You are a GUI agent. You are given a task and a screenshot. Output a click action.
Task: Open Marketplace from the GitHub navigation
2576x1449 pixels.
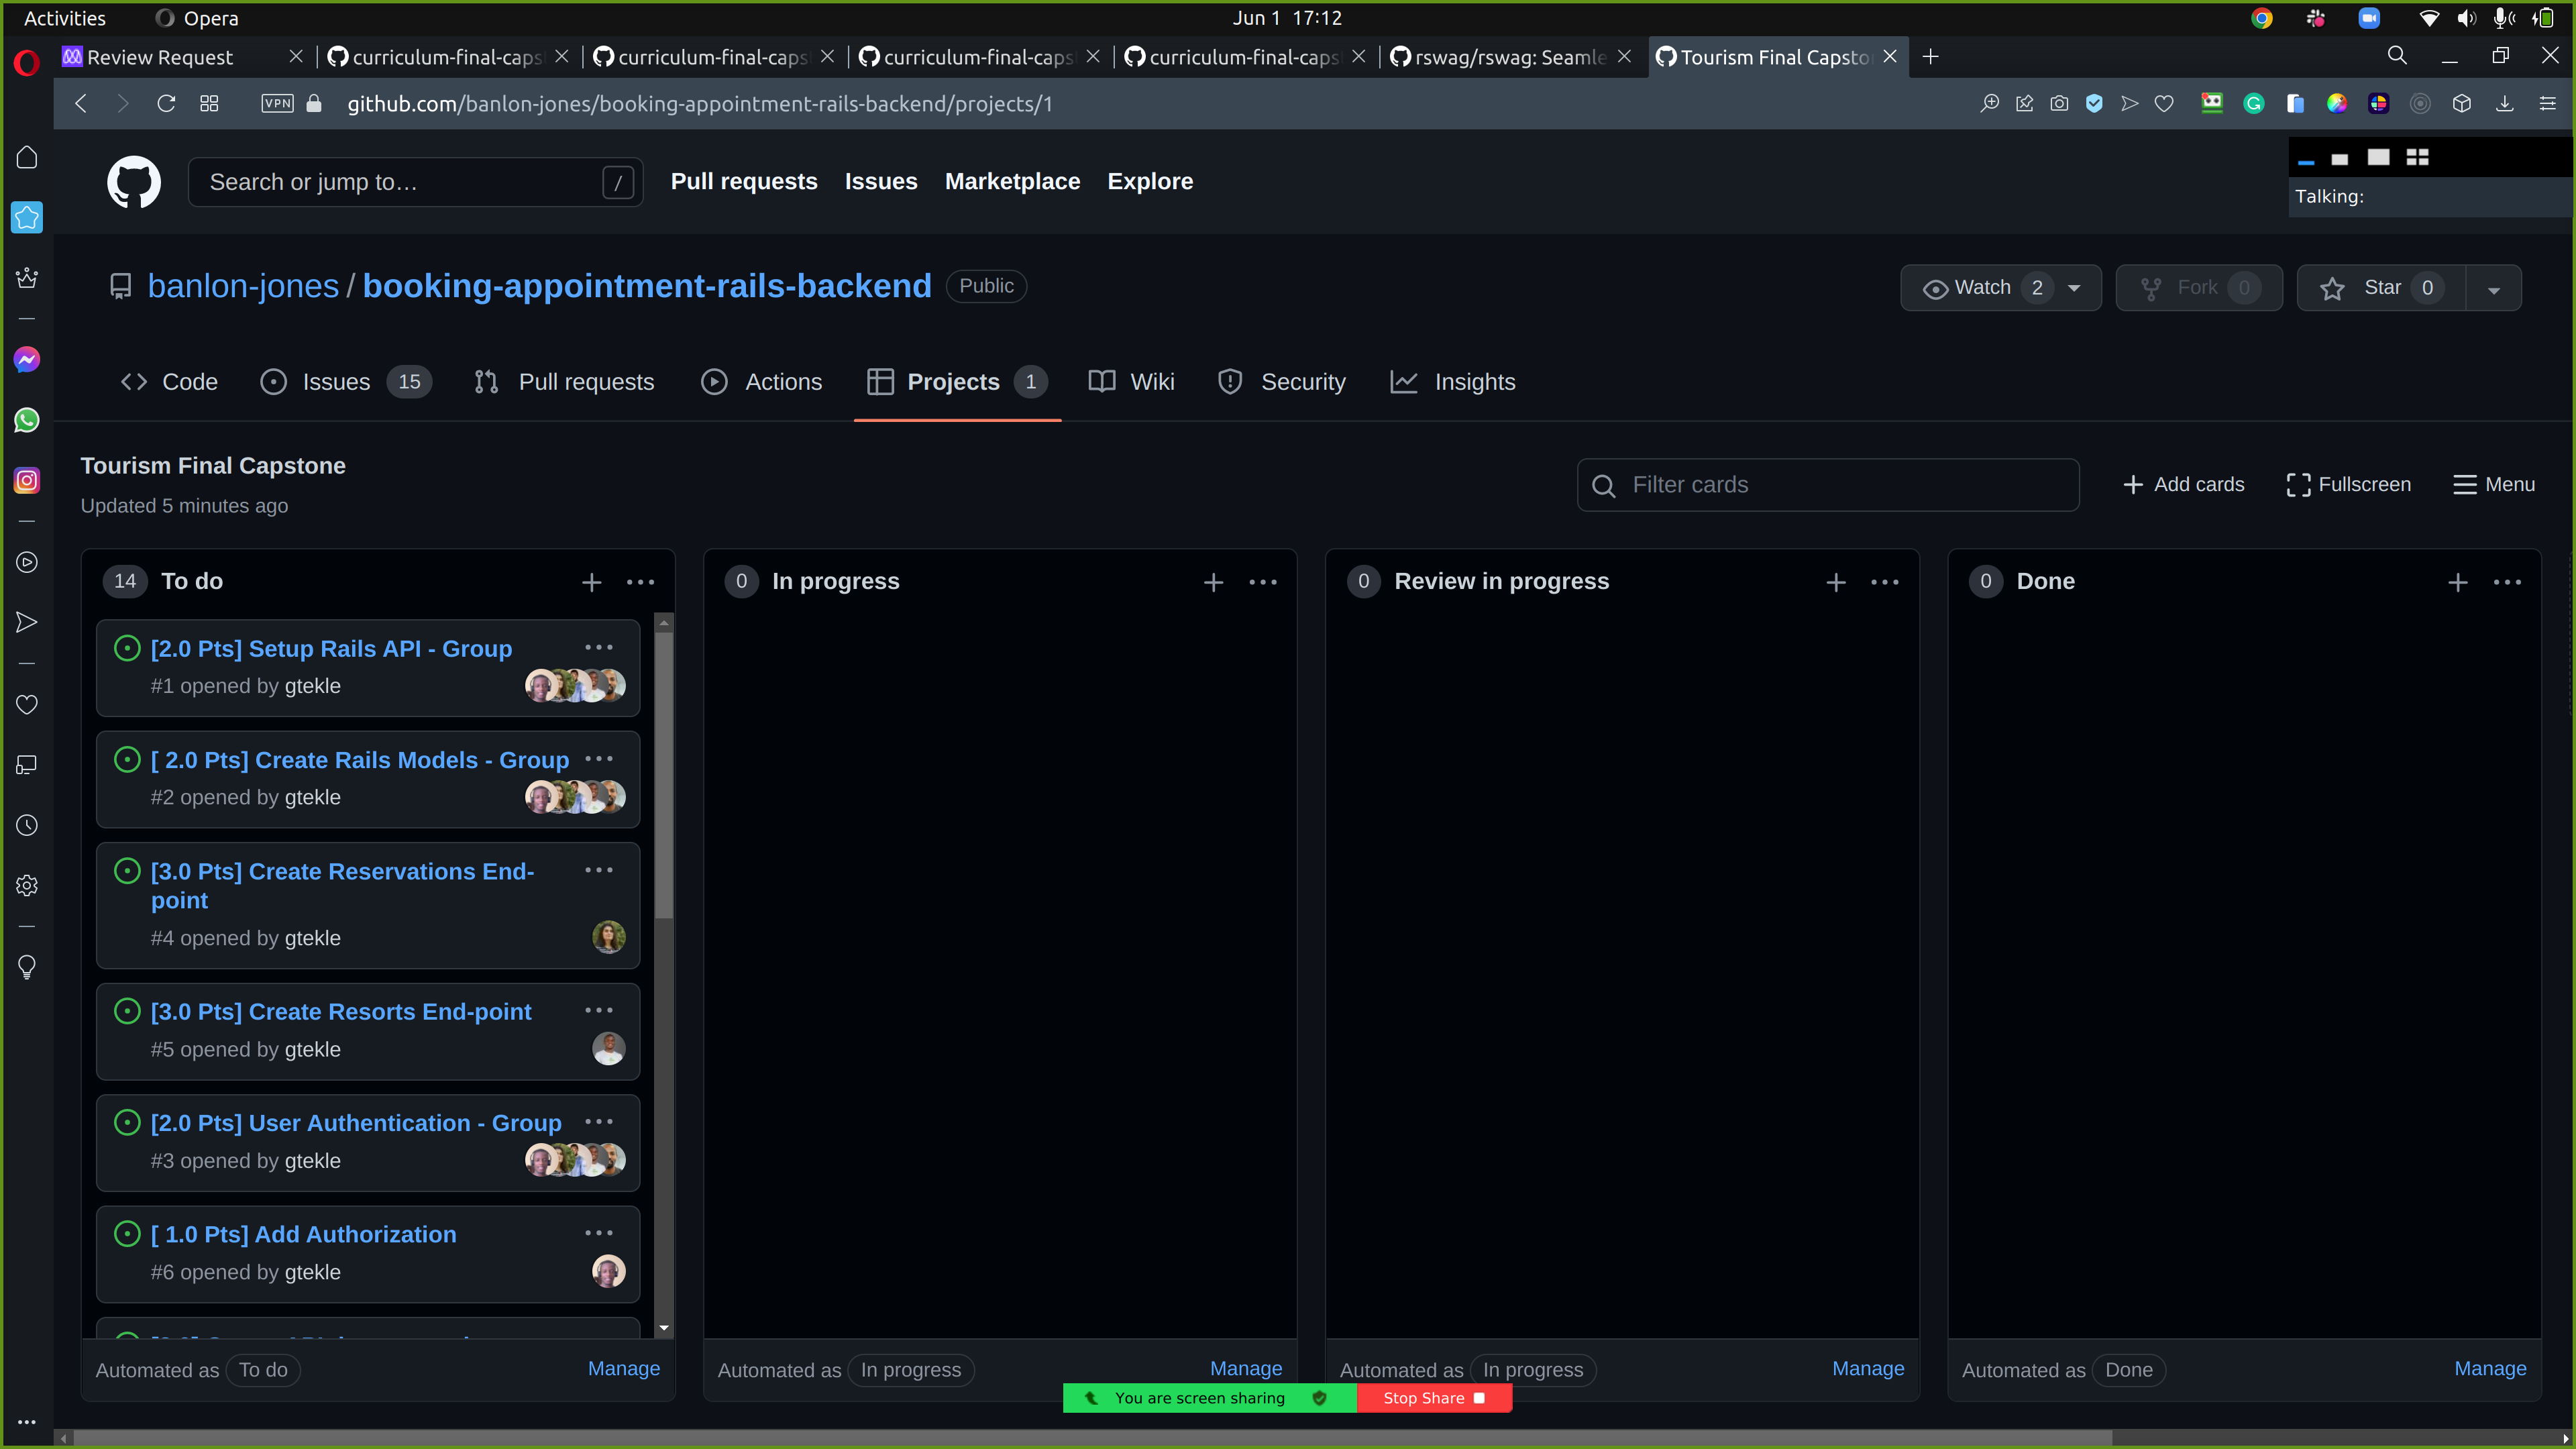pos(1012,181)
